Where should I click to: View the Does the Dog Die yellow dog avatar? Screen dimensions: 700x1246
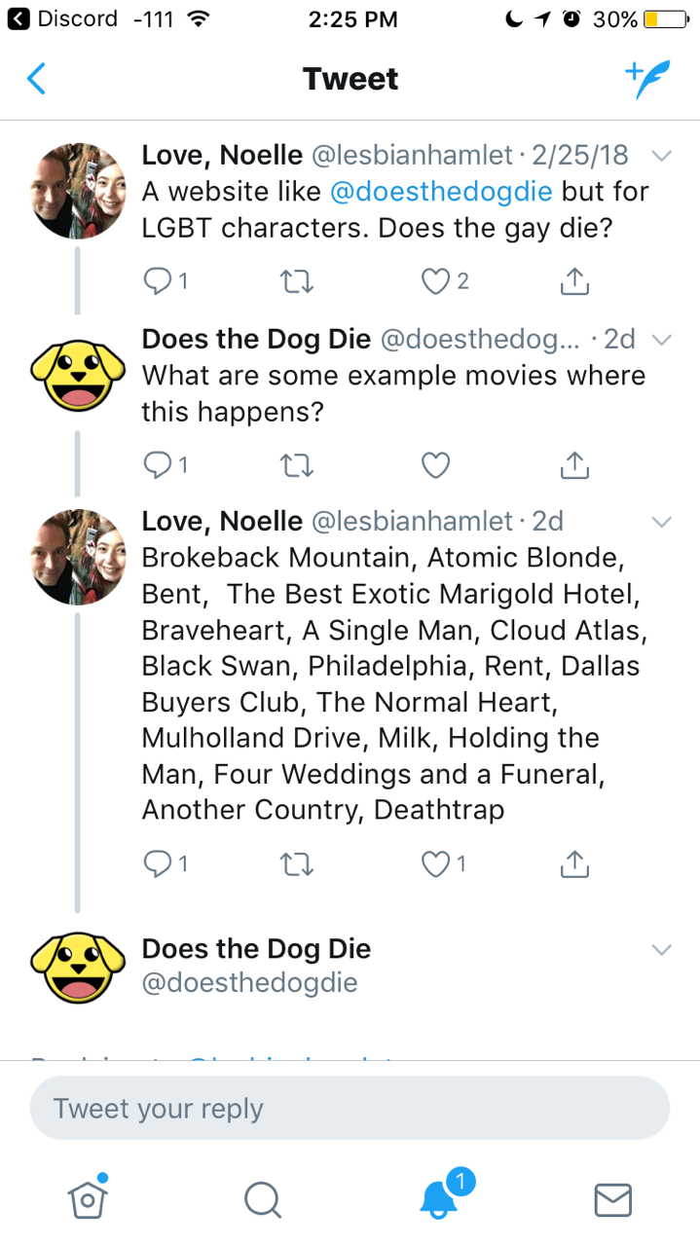coord(79,375)
